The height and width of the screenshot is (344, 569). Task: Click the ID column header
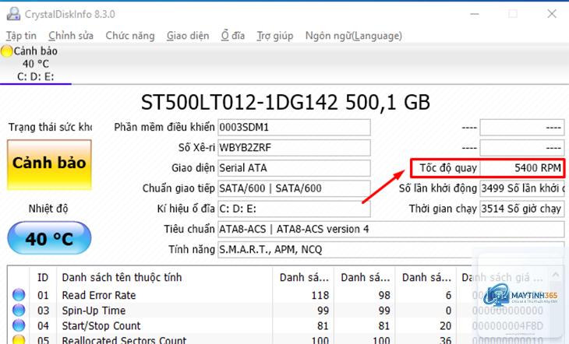43,277
